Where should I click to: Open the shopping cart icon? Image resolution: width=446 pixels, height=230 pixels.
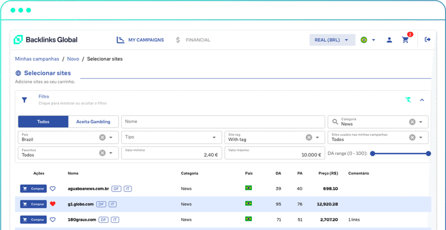(x=405, y=40)
